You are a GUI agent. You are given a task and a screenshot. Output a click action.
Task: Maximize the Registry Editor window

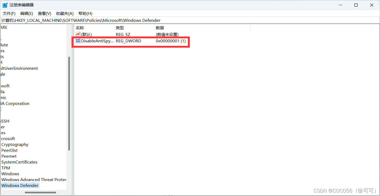point(356,5)
